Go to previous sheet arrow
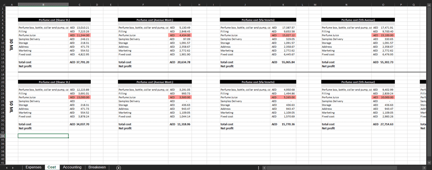 click(x=6, y=167)
